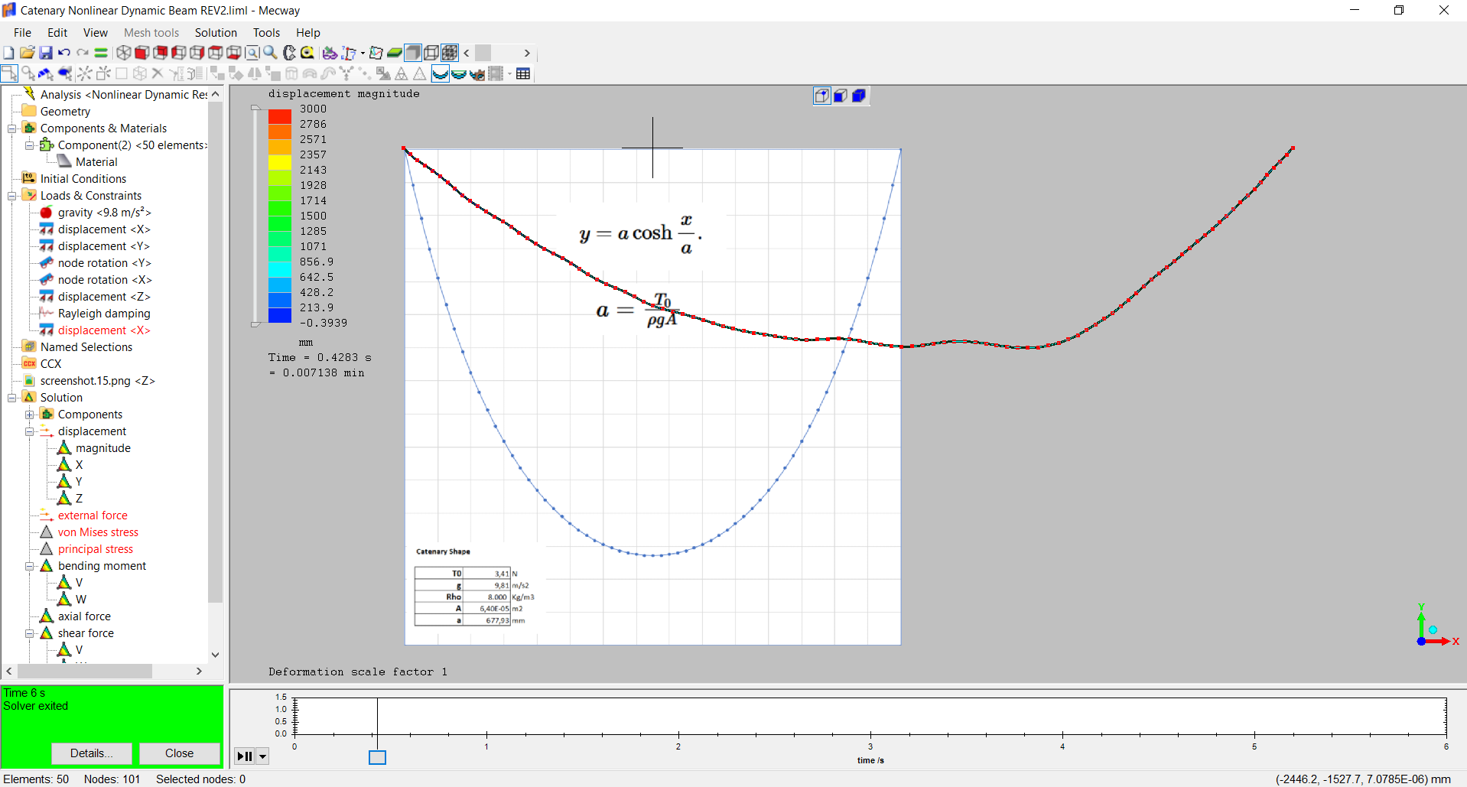This screenshot has height=787, width=1467.
Task: Collapse the bending moment node
Action: (x=29, y=566)
